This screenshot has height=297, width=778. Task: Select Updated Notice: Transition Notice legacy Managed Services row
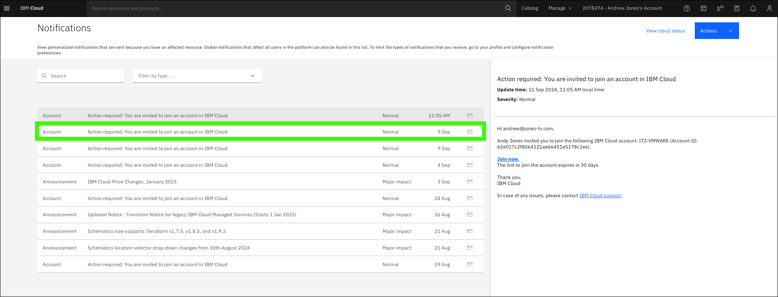click(261, 215)
